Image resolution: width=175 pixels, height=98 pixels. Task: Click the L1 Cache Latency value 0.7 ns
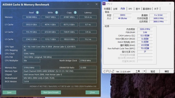[88, 24]
